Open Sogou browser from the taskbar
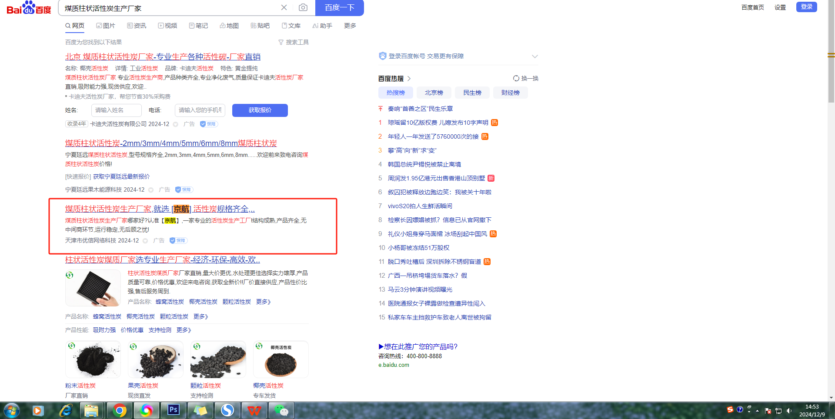This screenshot has width=835, height=419. pyautogui.click(x=227, y=410)
